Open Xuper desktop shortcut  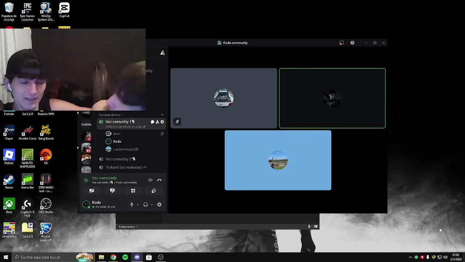point(9,133)
